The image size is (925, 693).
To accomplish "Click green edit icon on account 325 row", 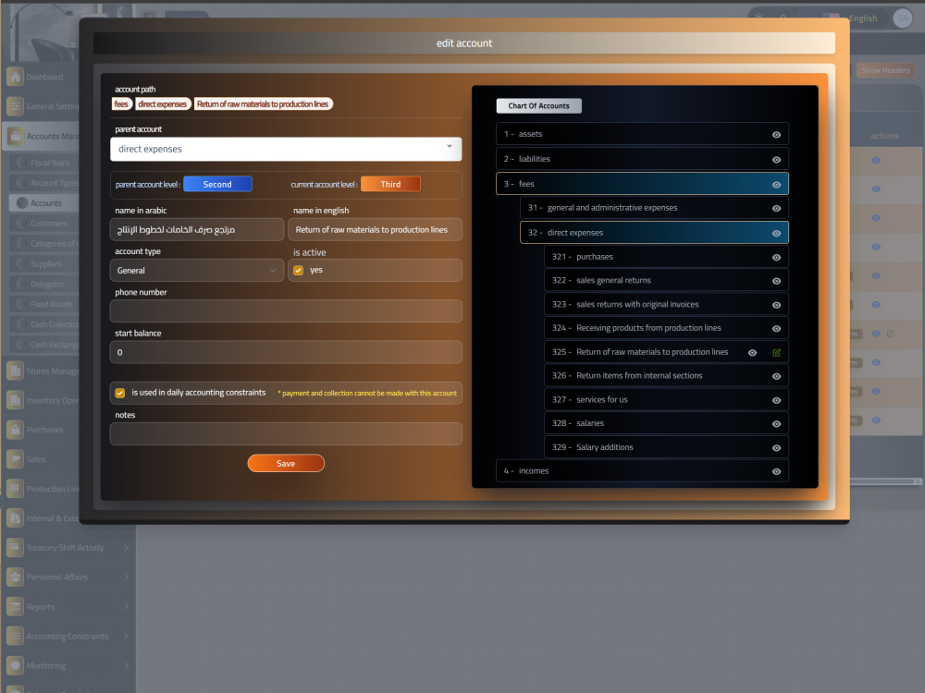I will click(x=776, y=353).
